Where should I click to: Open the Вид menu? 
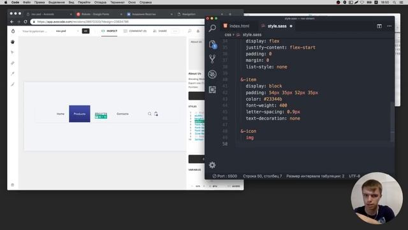(x=71, y=3)
